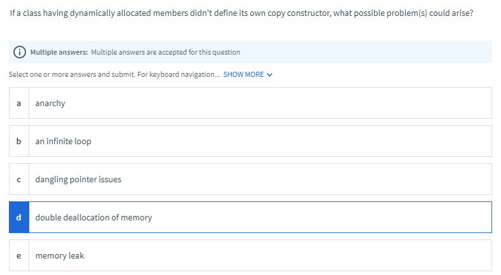Click the info circle icon
The width and height of the screenshot is (501, 275).
click(20, 51)
